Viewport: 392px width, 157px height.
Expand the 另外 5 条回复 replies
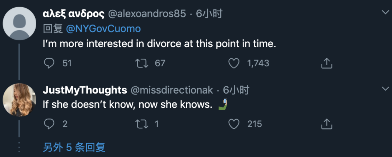click(x=74, y=147)
